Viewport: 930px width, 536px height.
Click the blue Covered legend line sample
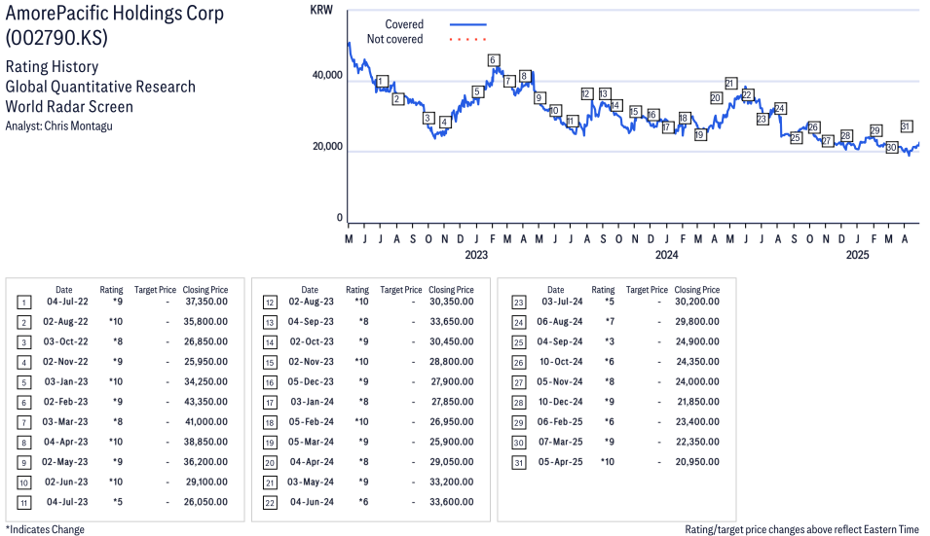tap(468, 24)
